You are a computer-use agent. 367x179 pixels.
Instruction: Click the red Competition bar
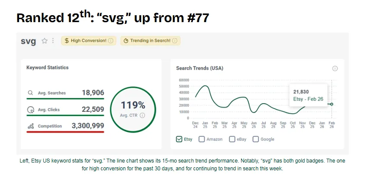point(65,132)
